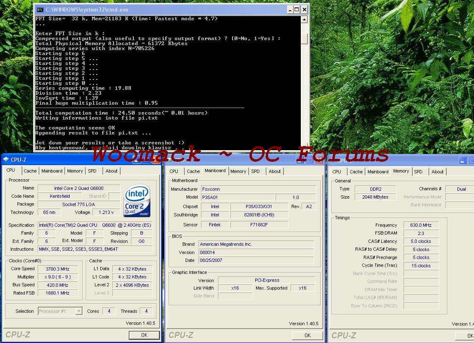Click the Rated FSB value 1680.1 MHz
Screen dimensions: 474x343
58,293
